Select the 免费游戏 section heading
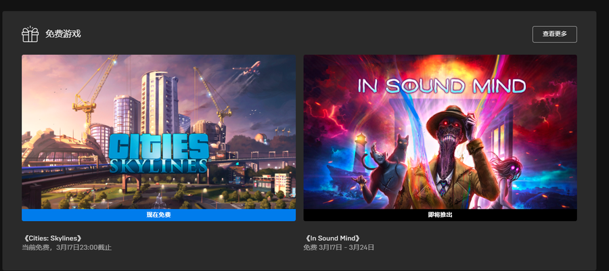 [x=63, y=34]
